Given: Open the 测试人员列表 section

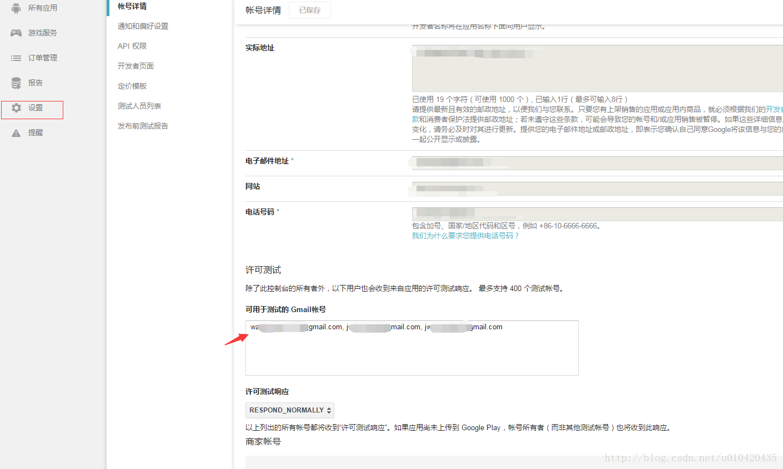Looking at the screenshot, I should pyautogui.click(x=139, y=106).
